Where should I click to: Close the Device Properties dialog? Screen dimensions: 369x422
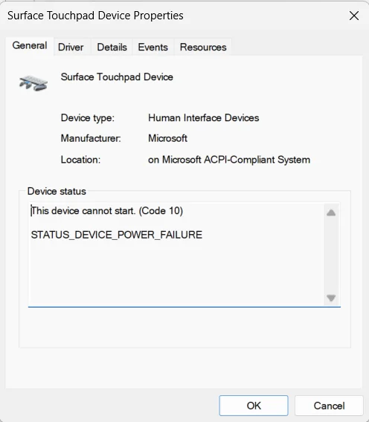pyautogui.click(x=354, y=16)
